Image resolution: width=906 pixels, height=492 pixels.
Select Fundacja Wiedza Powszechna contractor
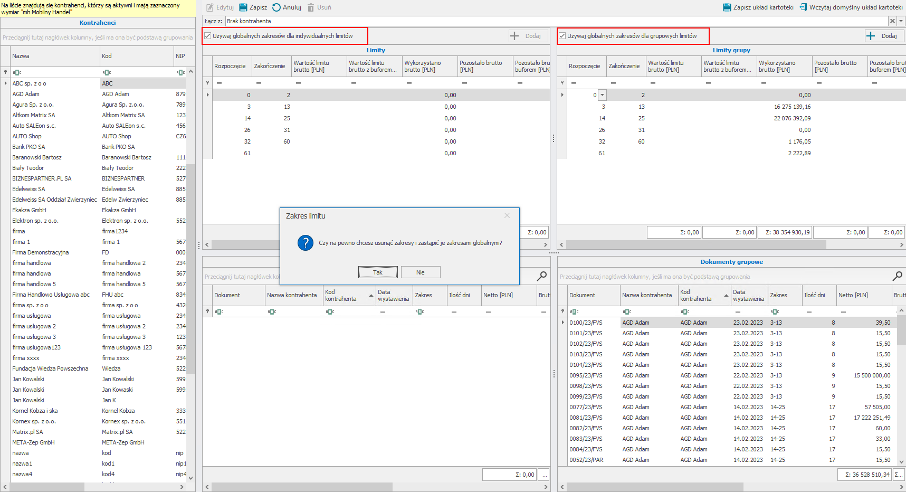(98, 368)
